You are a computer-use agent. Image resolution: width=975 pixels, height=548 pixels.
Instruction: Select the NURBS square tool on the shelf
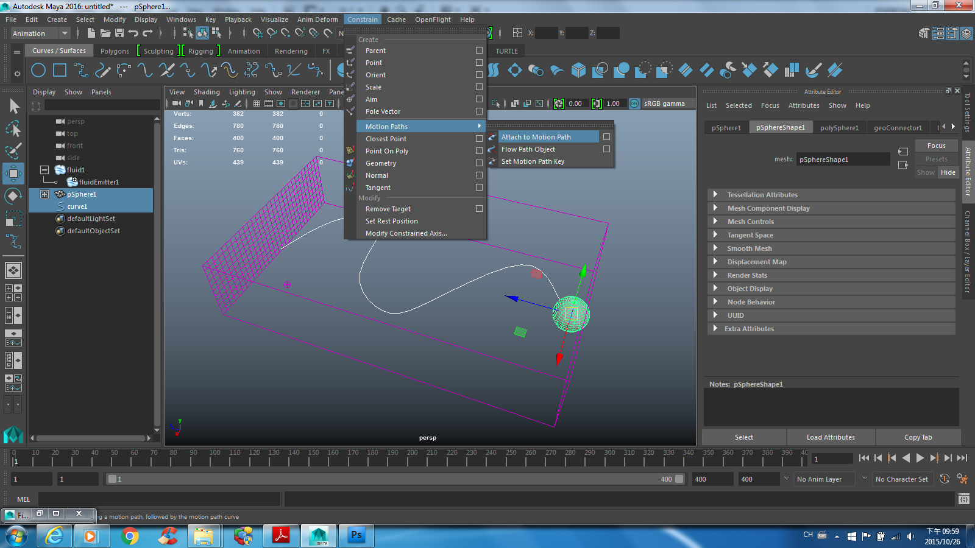coord(59,70)
